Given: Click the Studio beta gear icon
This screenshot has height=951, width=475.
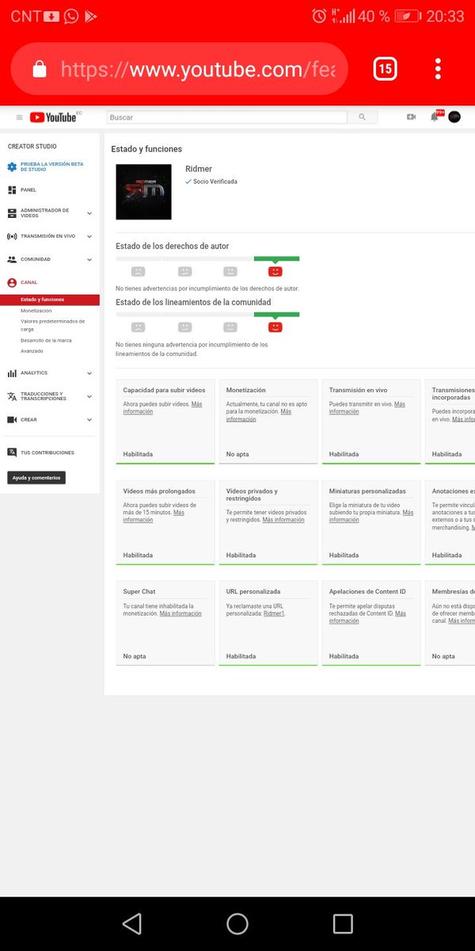Looking at the screenshot, I should (x=12, y=166).
